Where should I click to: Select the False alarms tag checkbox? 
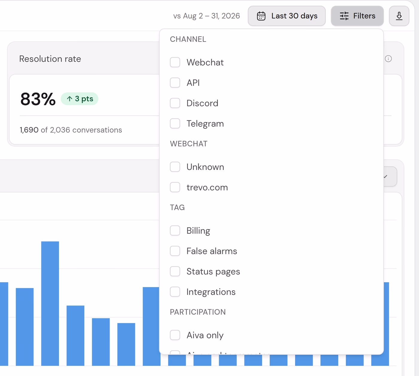pos(175,251)
